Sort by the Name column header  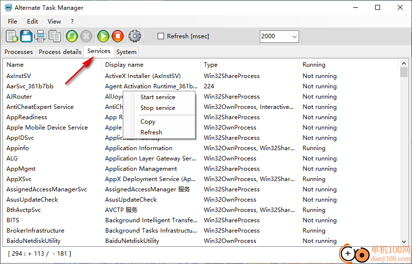click(53, 65)
